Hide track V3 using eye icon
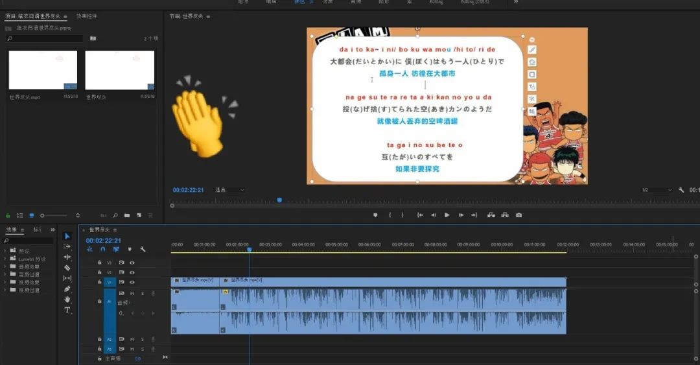 tap(132, 263)
